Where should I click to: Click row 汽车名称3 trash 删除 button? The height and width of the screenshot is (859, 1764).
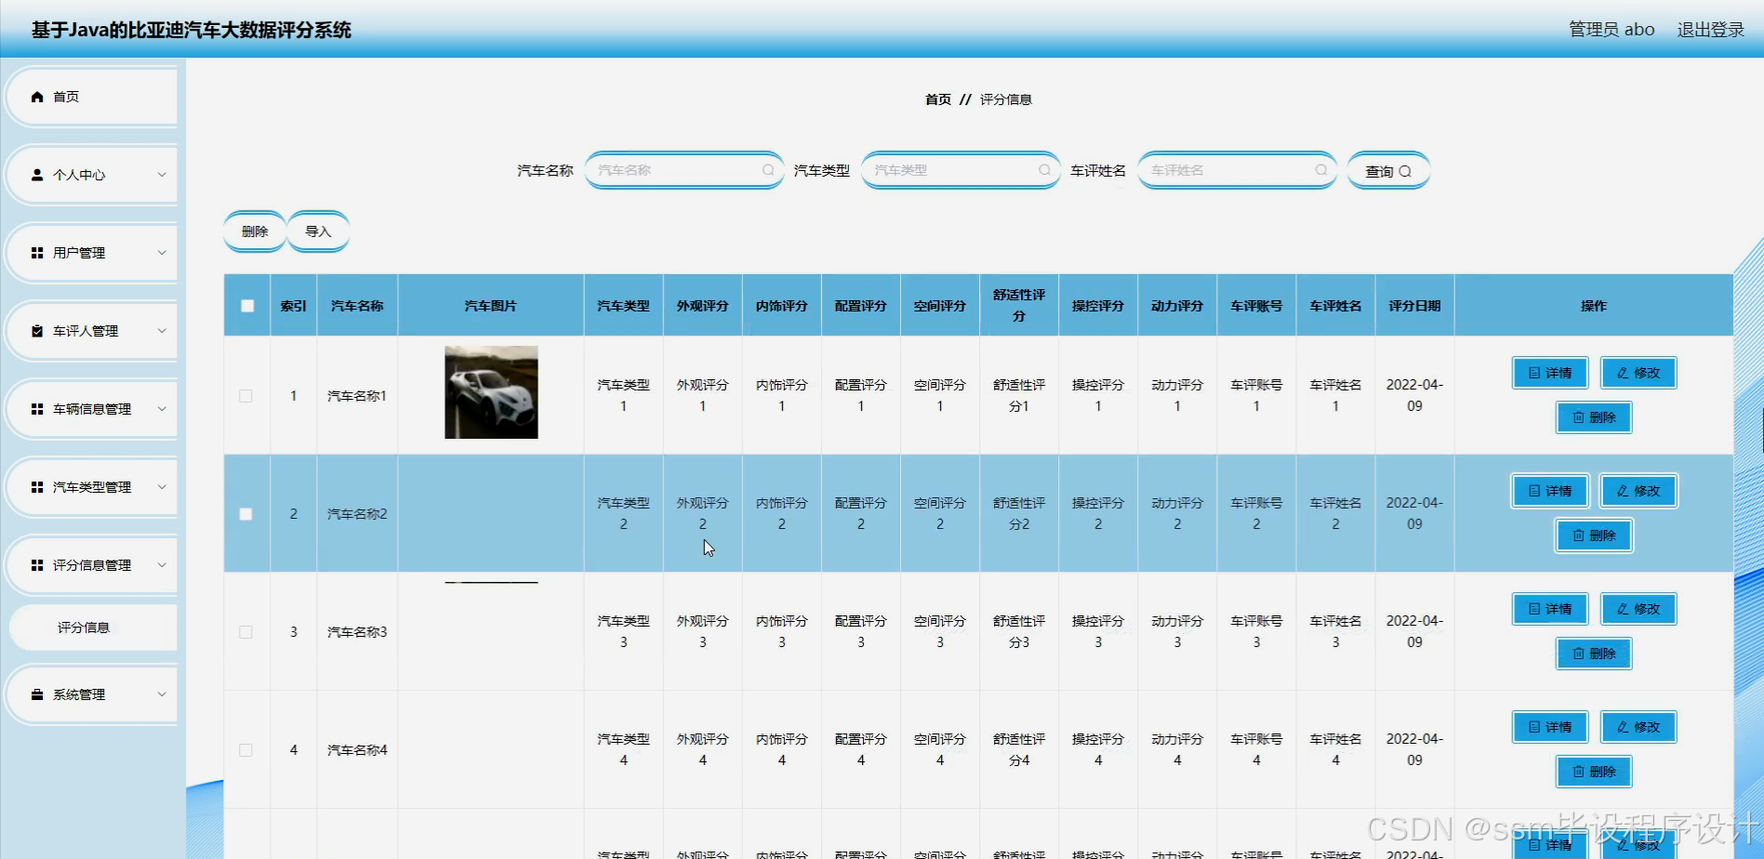(x=1594, y=654)
